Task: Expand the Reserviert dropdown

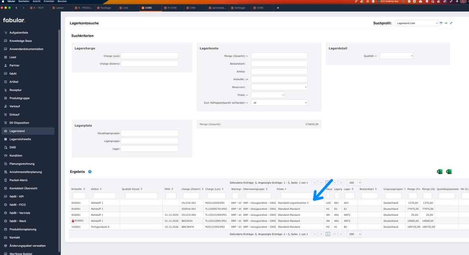Action: (x=279, y=87)
